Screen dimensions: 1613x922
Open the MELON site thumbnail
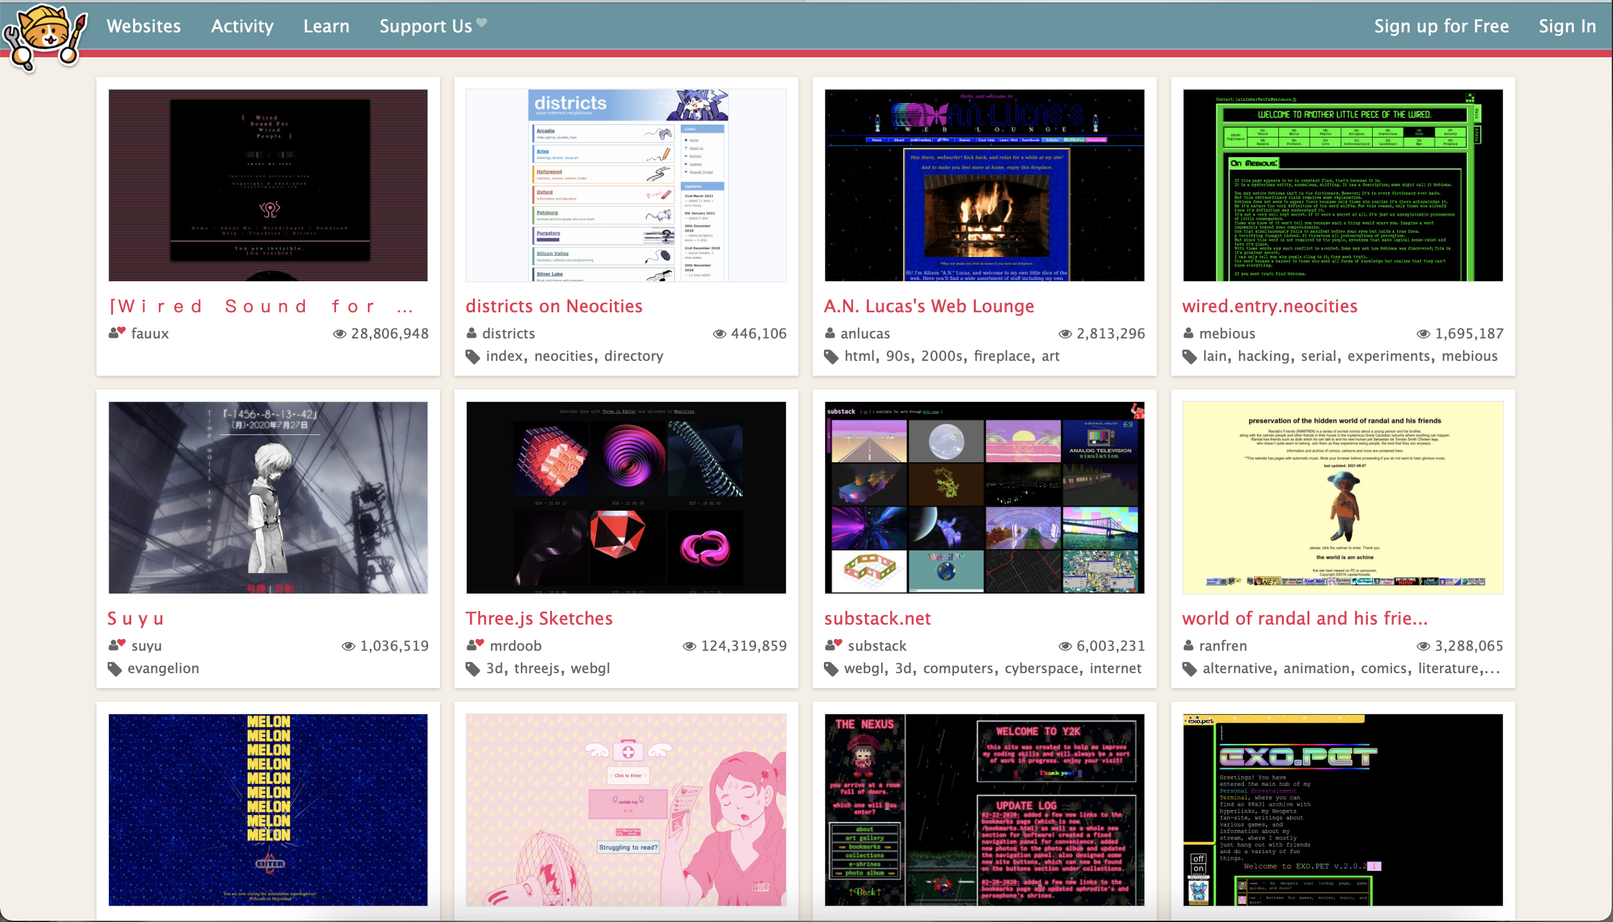point(268,810)
